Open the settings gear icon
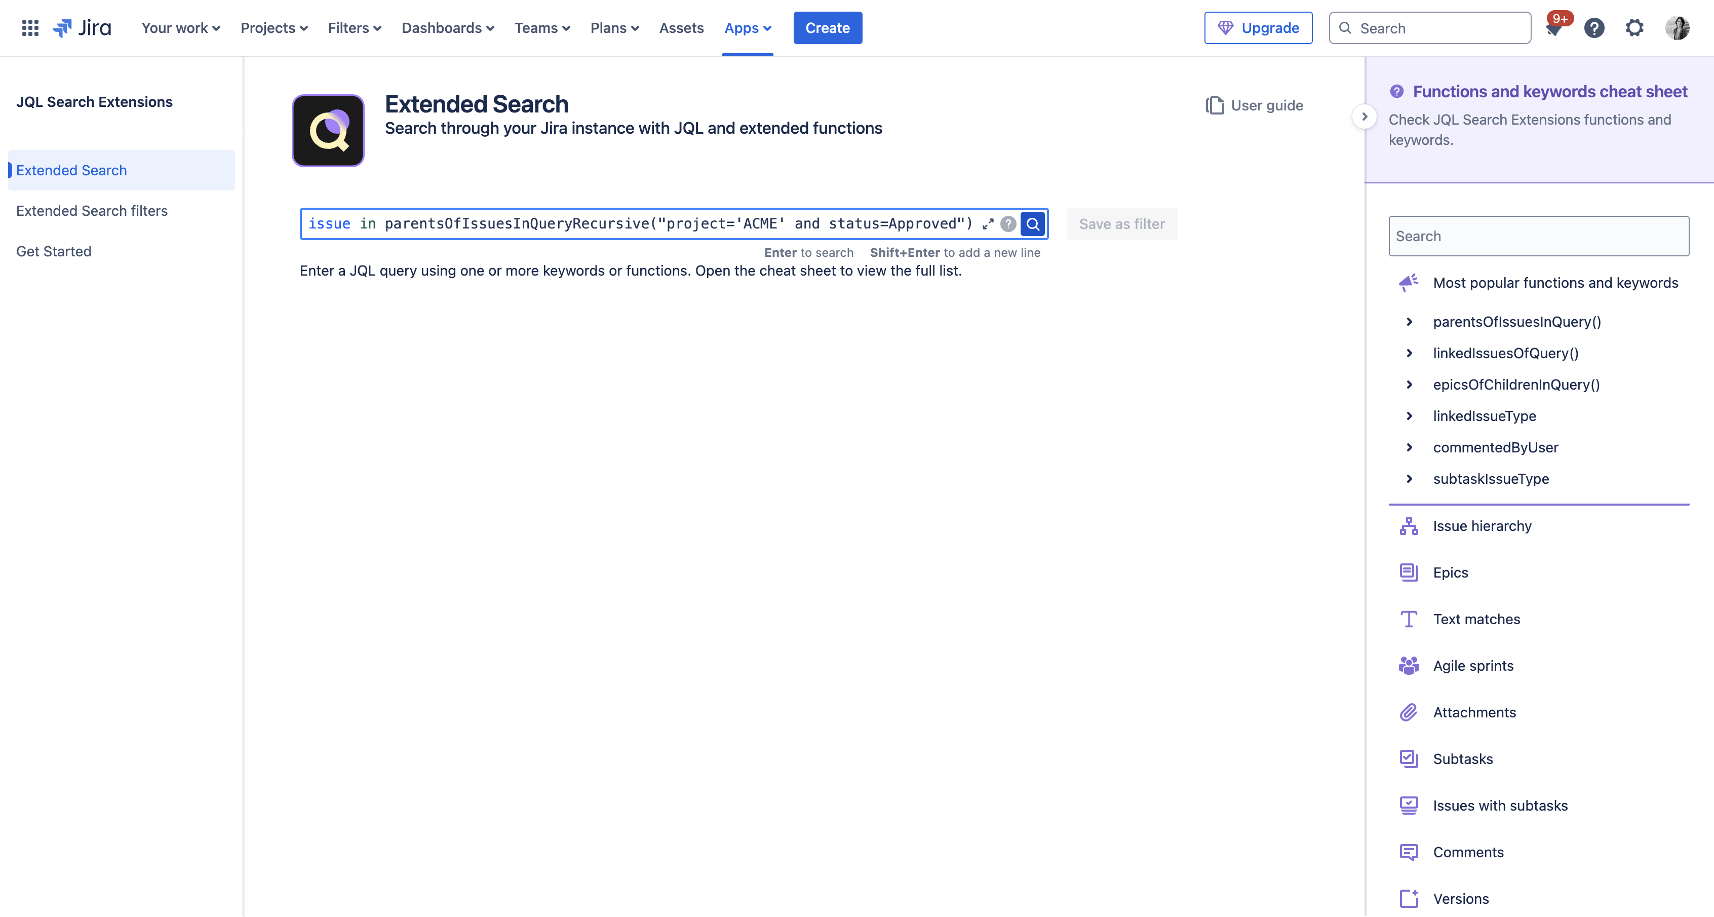The height and width of the screenshot is (917, 1714). click(1635, 28)
